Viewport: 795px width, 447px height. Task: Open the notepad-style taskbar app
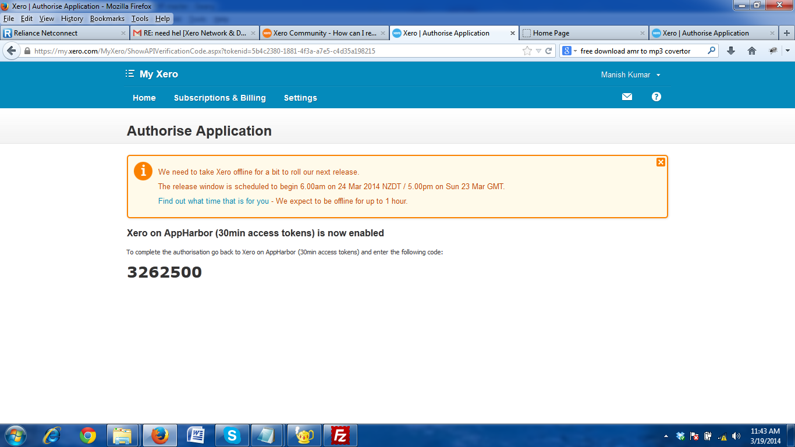coord(267,435)
